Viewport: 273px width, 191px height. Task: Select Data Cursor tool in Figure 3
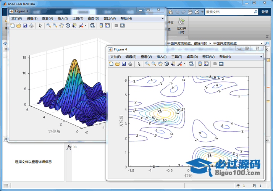[74, 26]
